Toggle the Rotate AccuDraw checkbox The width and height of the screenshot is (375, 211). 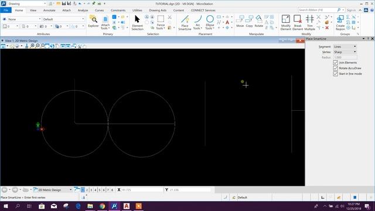335,68
